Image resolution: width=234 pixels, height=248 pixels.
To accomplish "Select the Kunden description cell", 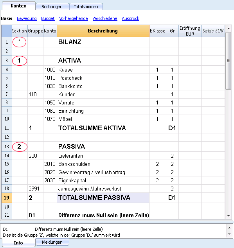I will tap(103, 94).
